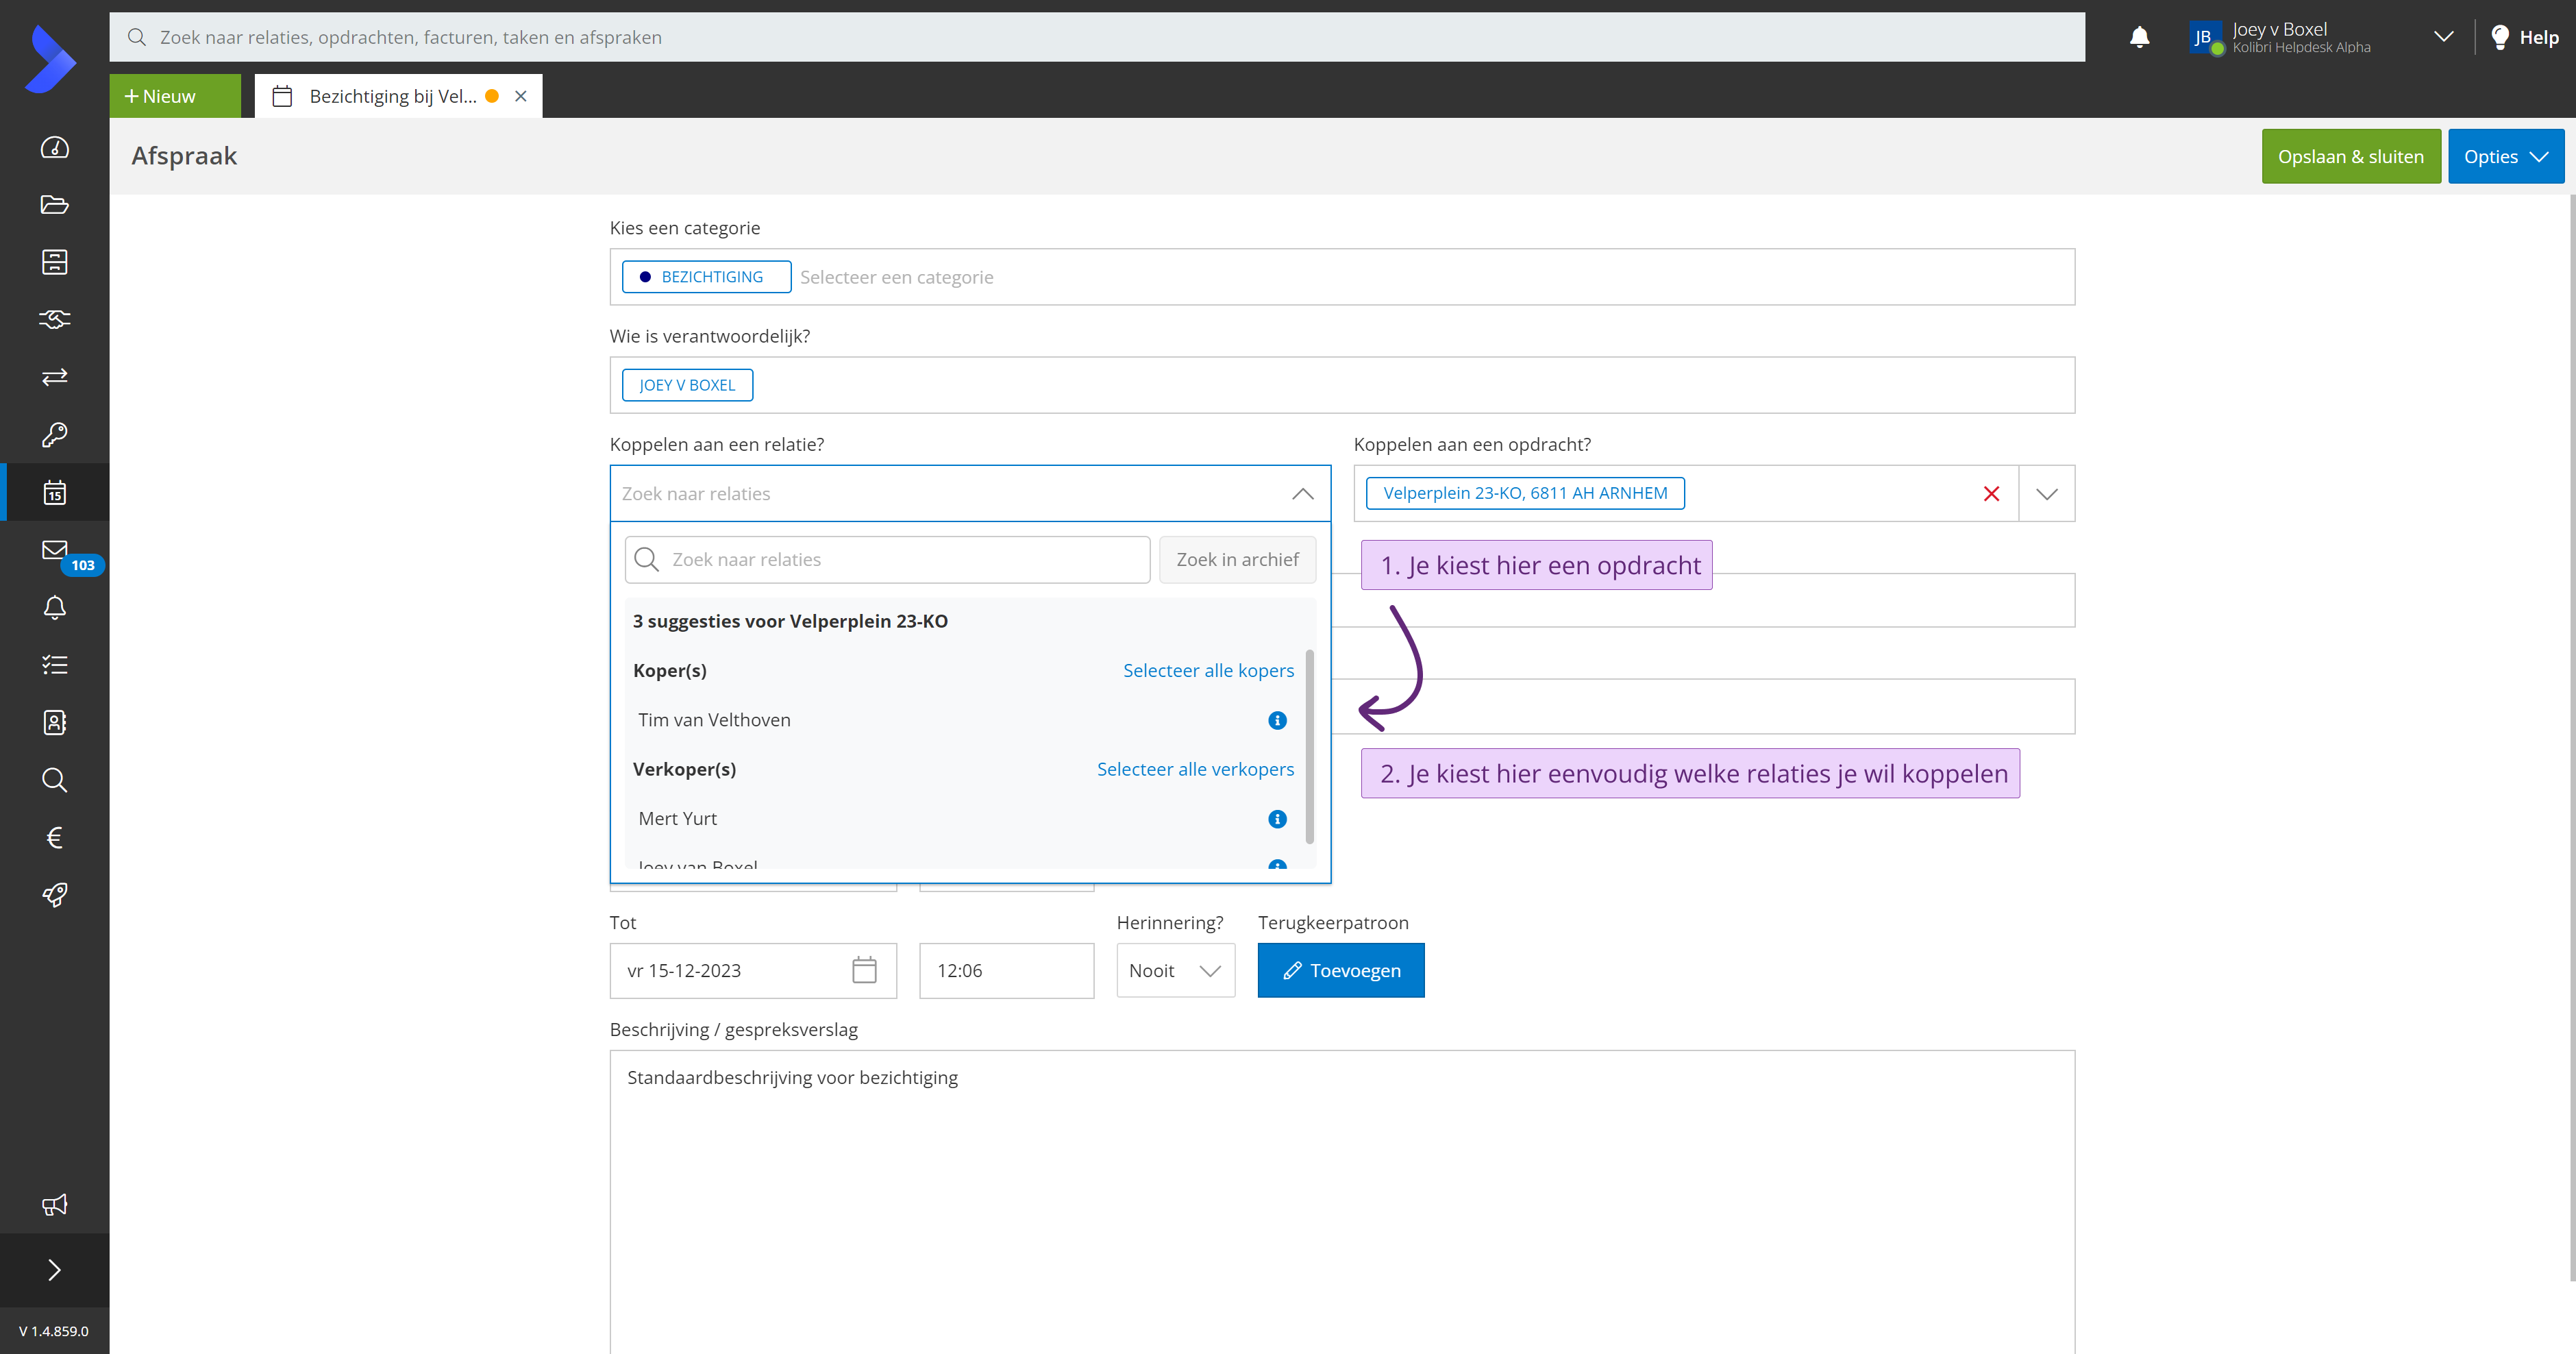Open the calendar agenda icon in sidebar
Image resolution: width=2576 pixels, height=1354 pixels.
click(x=54, y=492)
